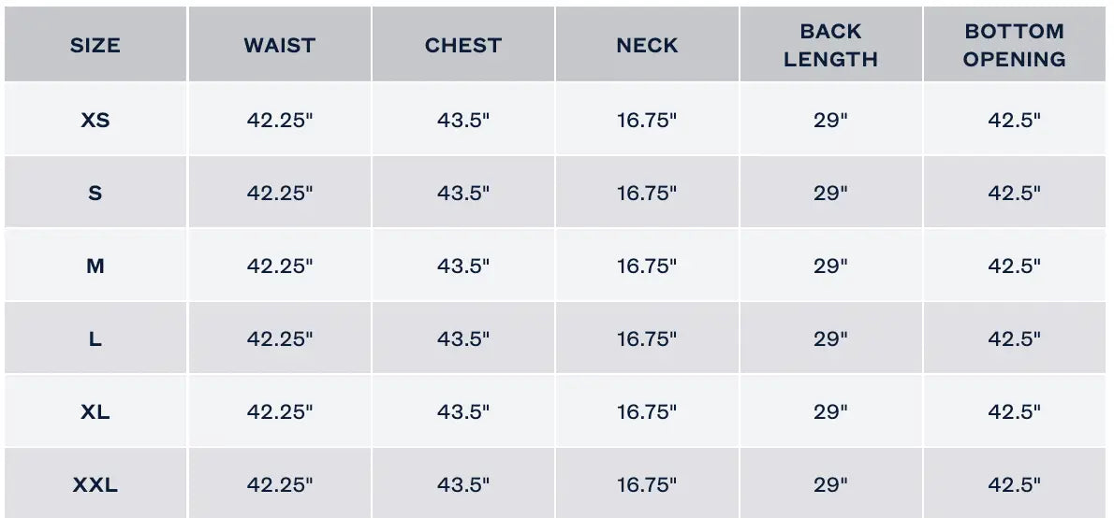Select the M size row label
1114x518 pixels.
95,266
